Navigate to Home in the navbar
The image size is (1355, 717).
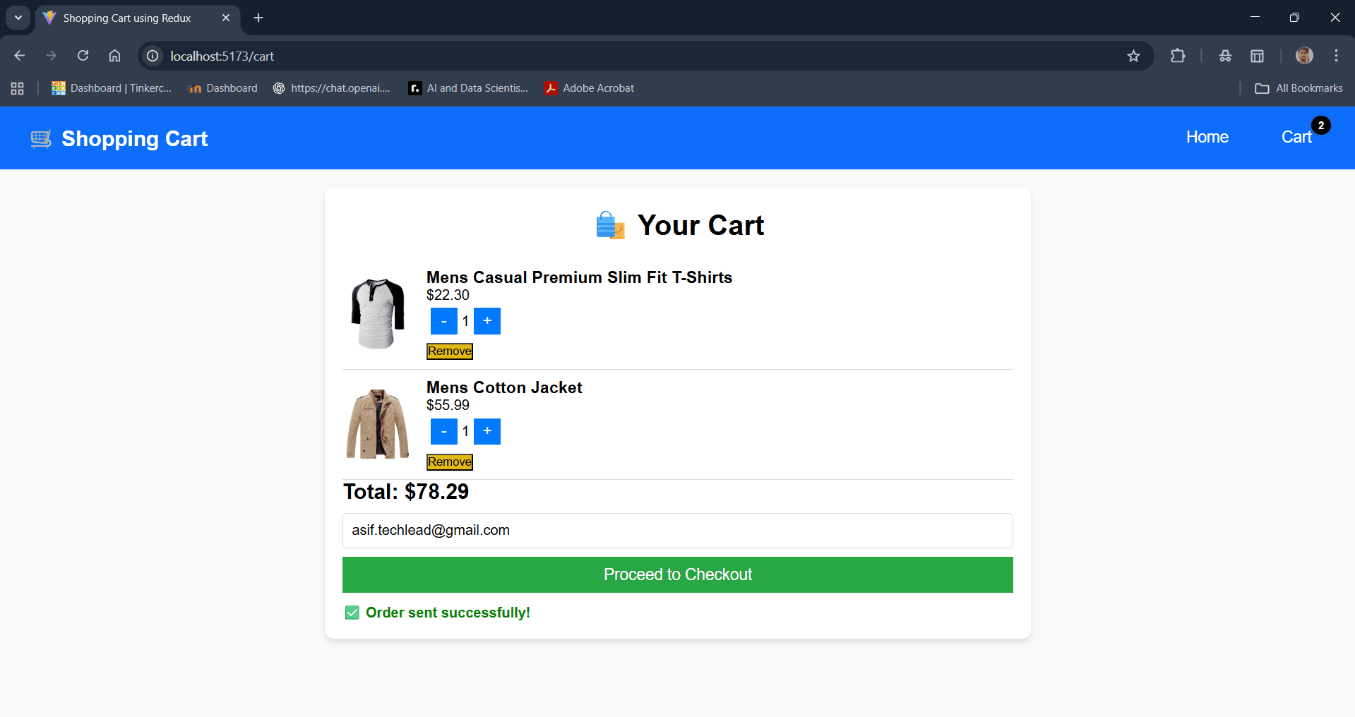pos(1207,137)
